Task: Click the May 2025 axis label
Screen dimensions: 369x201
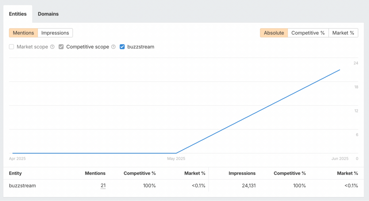Action: click(x=176, y=158)
